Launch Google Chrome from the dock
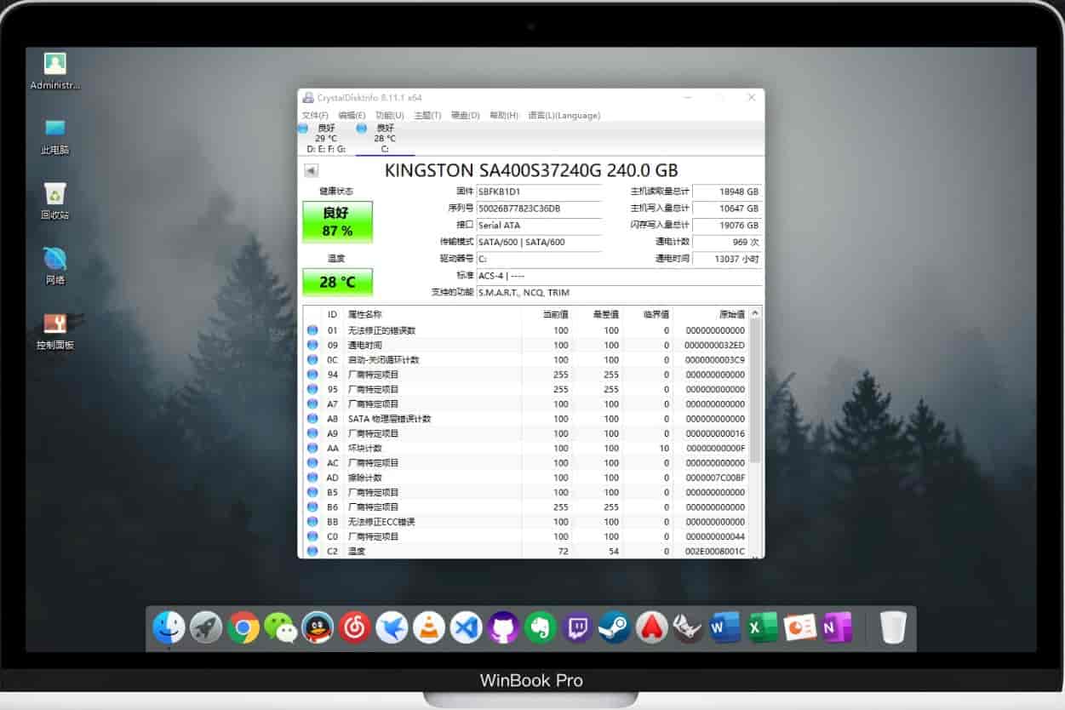This screenshot has width=1065, height=710. (x=243, y=628)
